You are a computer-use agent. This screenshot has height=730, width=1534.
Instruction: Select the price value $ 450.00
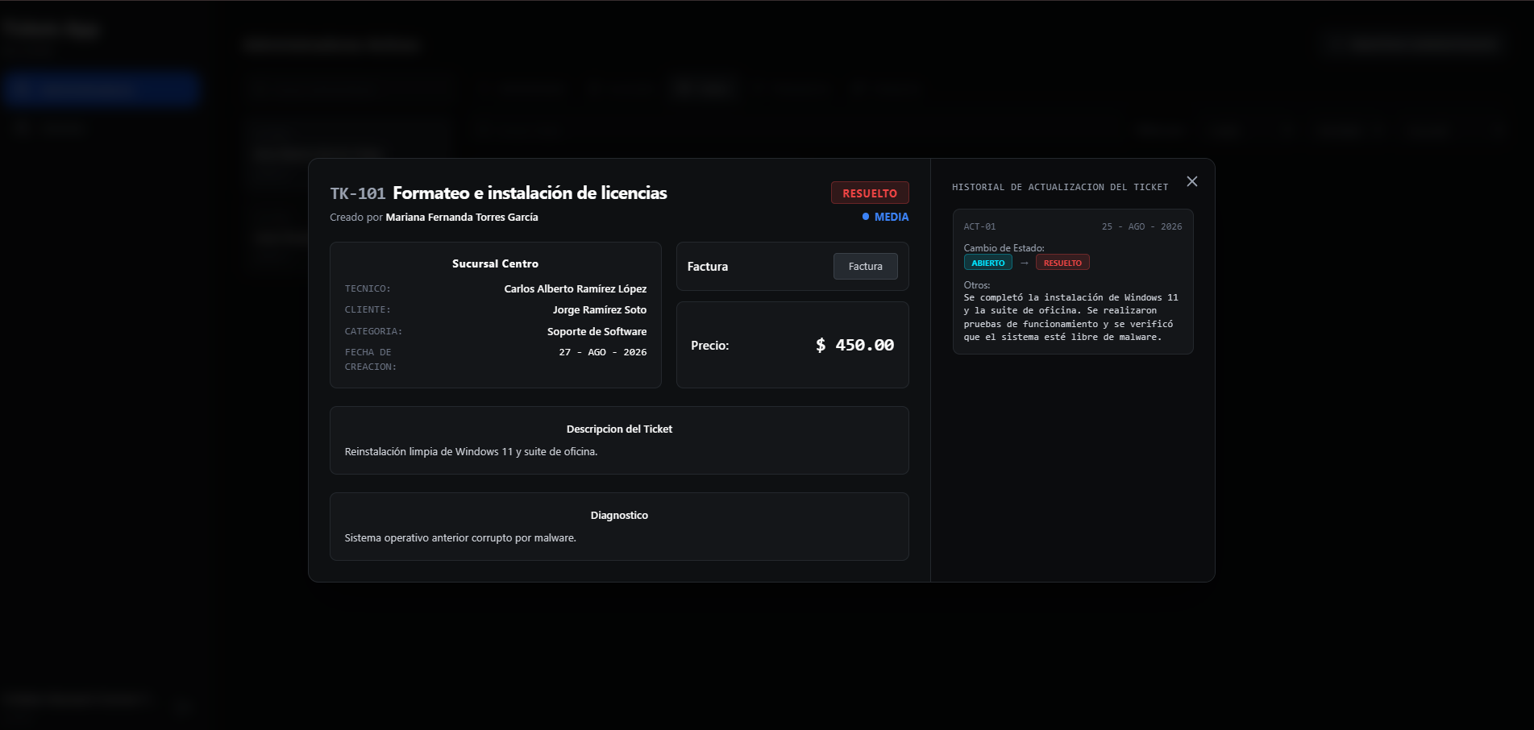tap(855, 345)
